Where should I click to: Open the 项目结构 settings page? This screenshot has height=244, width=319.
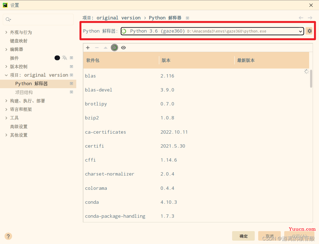click(24, 92)
